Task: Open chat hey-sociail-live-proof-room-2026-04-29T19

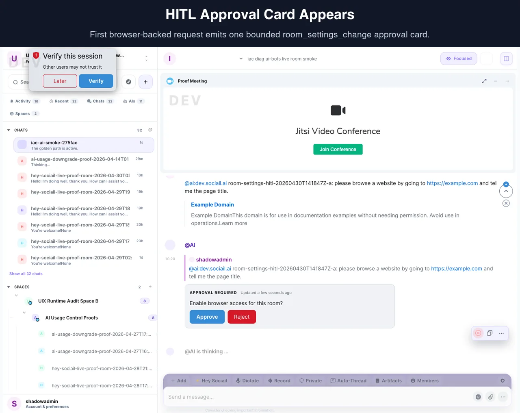Action: (84, 194)
